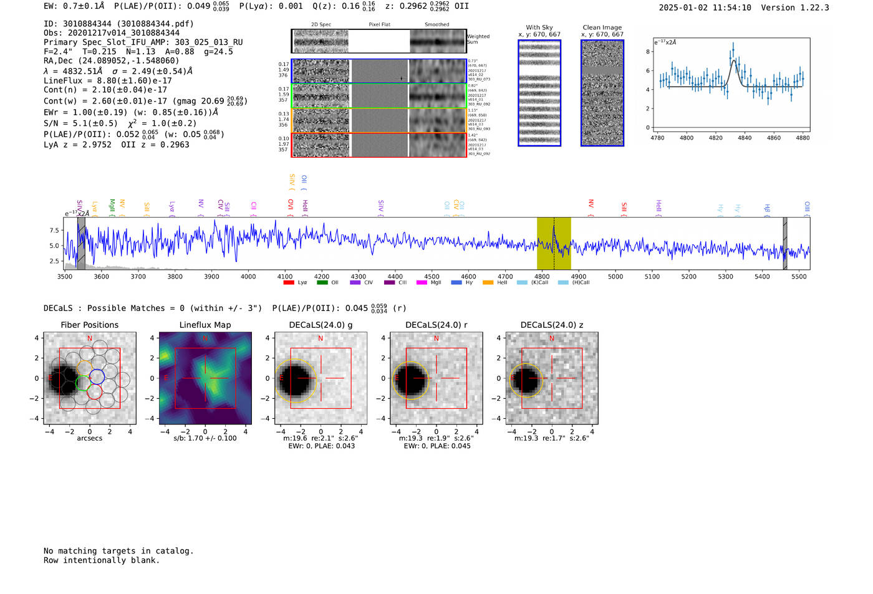Open the DECaLS(24.0) z cutout
Screen dimensions: 873x594
[552, 378]
